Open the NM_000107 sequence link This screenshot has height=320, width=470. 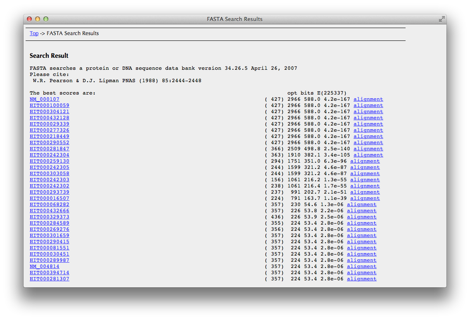44,100
